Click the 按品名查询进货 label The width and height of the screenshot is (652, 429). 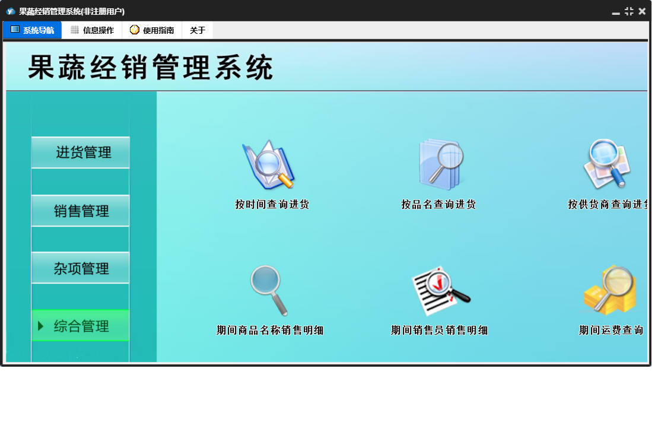pyautogui.click(x=438, y=204)
